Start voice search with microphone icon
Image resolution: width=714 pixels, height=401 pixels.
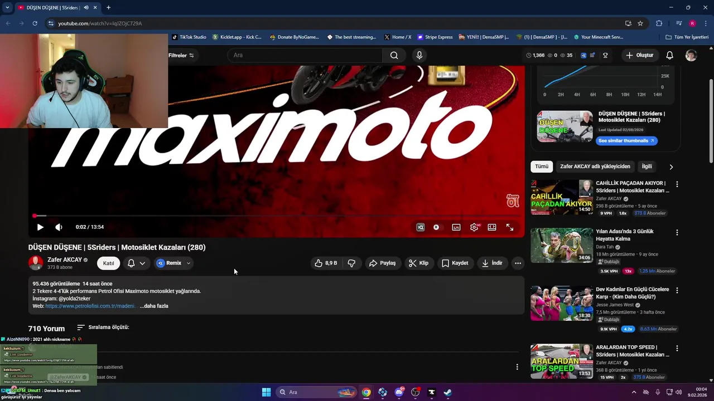tap(419, 55)
